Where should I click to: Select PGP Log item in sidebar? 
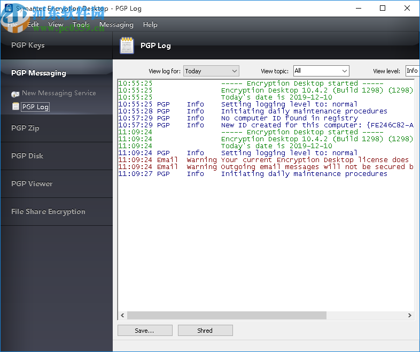pos(35,106)
